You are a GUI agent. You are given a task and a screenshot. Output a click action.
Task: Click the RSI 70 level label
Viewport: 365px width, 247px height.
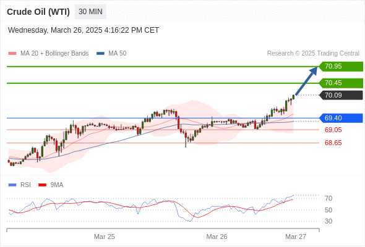[x=328, y=198]
